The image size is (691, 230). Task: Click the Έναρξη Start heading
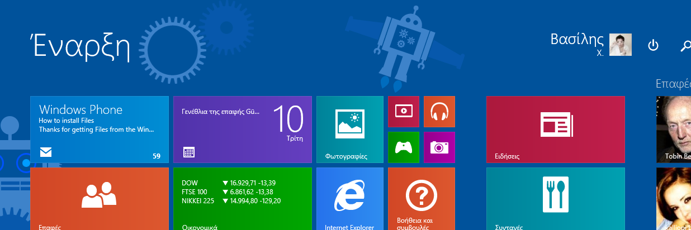point(81,47)
